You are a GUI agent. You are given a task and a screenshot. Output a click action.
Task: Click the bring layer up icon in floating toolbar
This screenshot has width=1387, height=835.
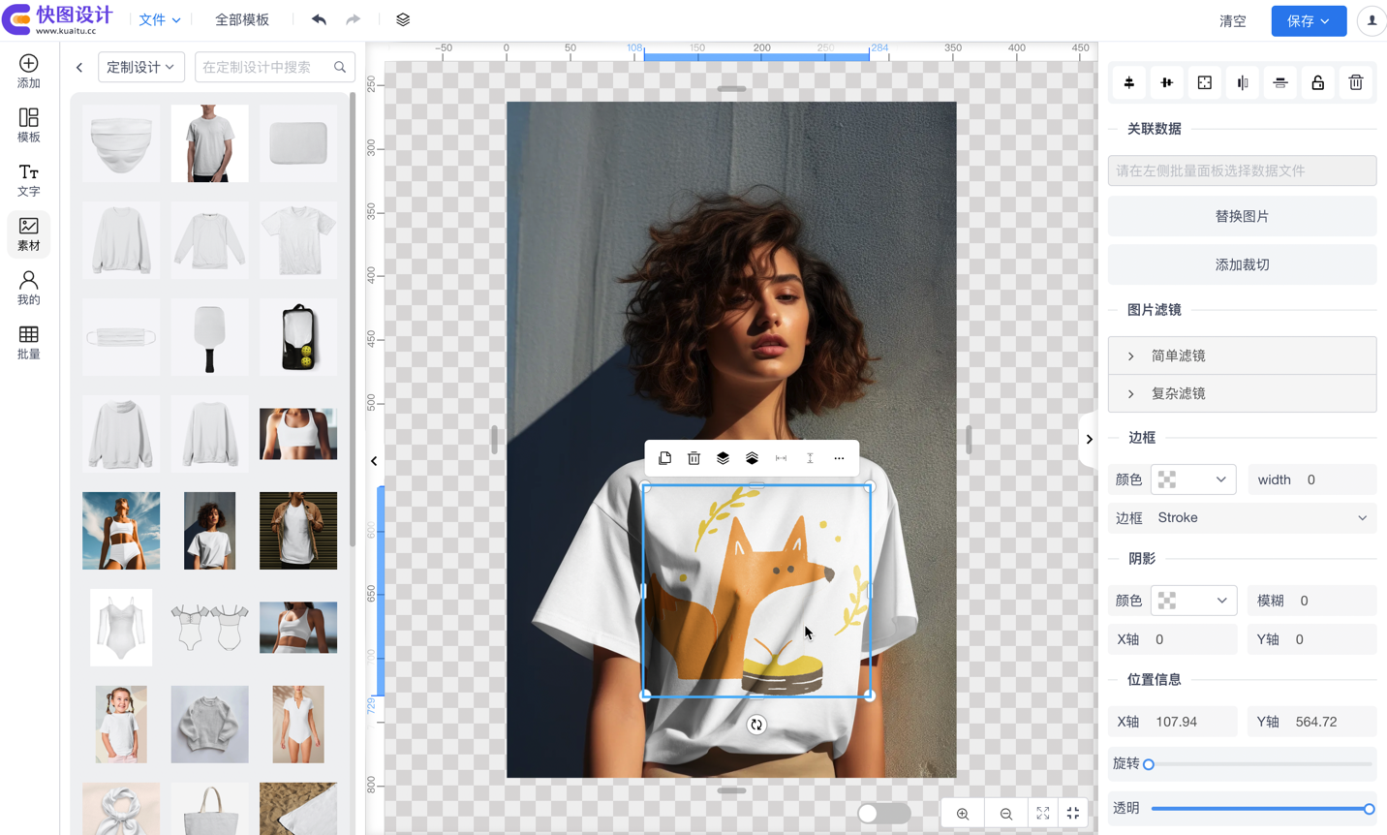(x=752, y=458)
